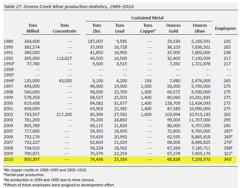Click the 'Tons Concentrate' column header
The height and width of the screenshot is (188, 240).
[64, 28]
